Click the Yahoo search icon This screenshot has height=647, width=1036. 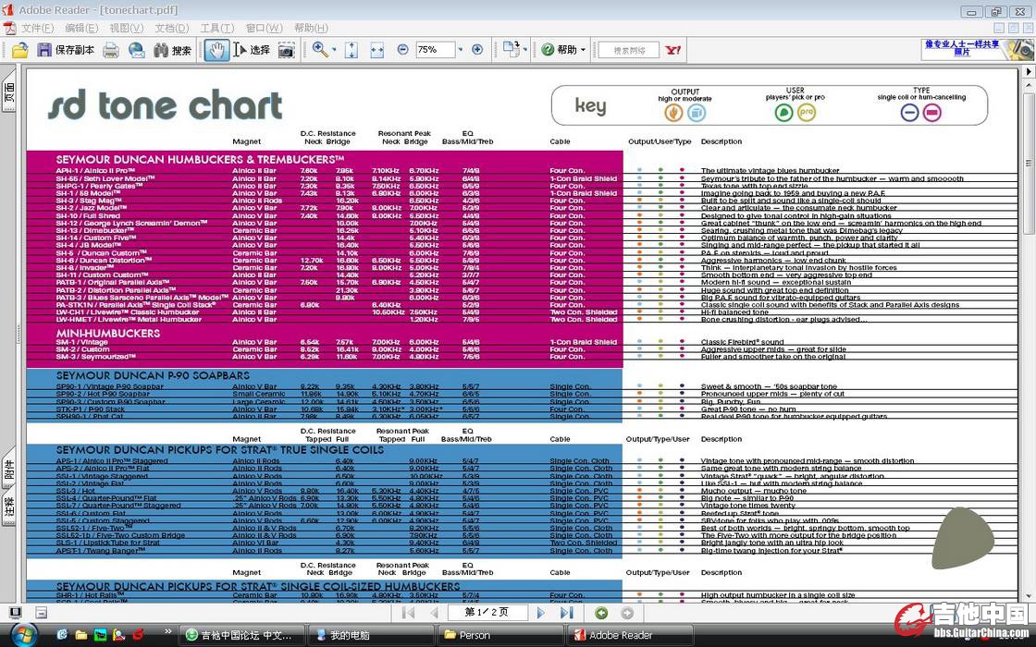[x=673, y=50]
